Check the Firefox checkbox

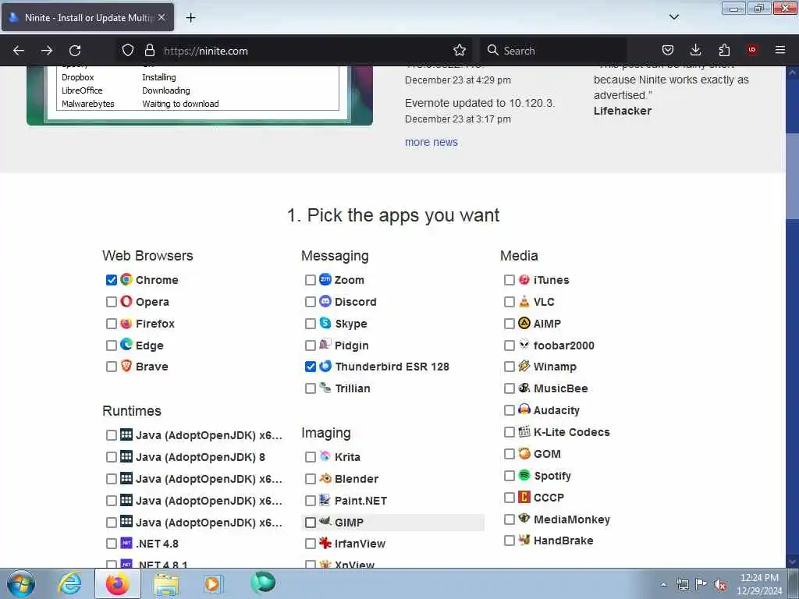pyautogui.click(x=111, y=324)
